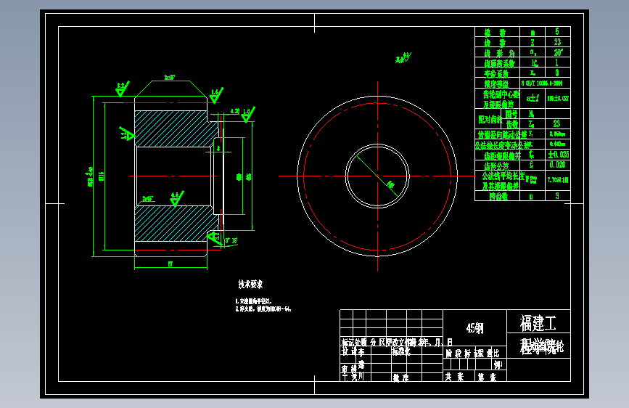Click the surface roughness symbol on bore surface
This screenshot has width=629, height=408.
click(x=176, y=198)
